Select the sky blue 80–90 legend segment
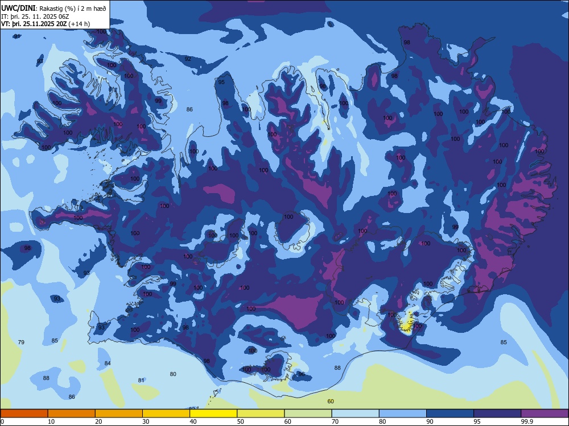The image size is (569, 426). tap(403, 414)
